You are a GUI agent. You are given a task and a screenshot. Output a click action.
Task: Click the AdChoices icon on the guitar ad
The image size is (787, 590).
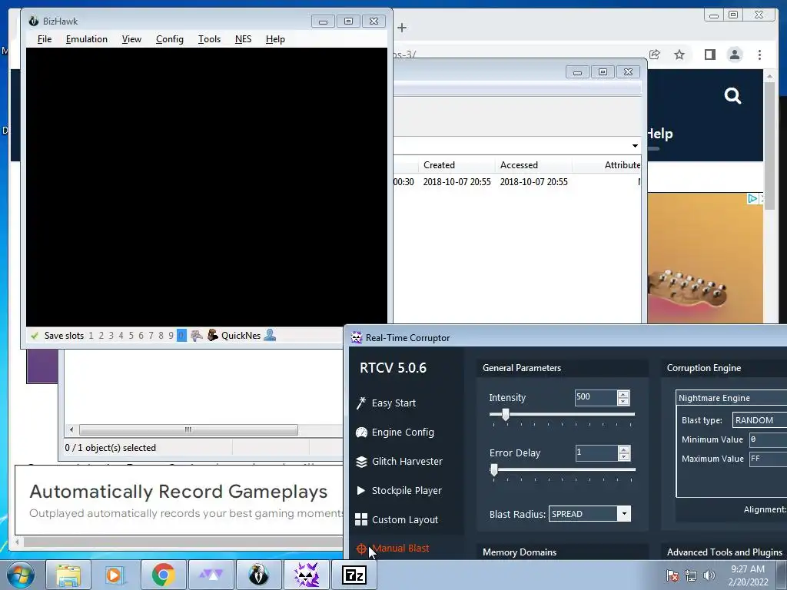752,199
